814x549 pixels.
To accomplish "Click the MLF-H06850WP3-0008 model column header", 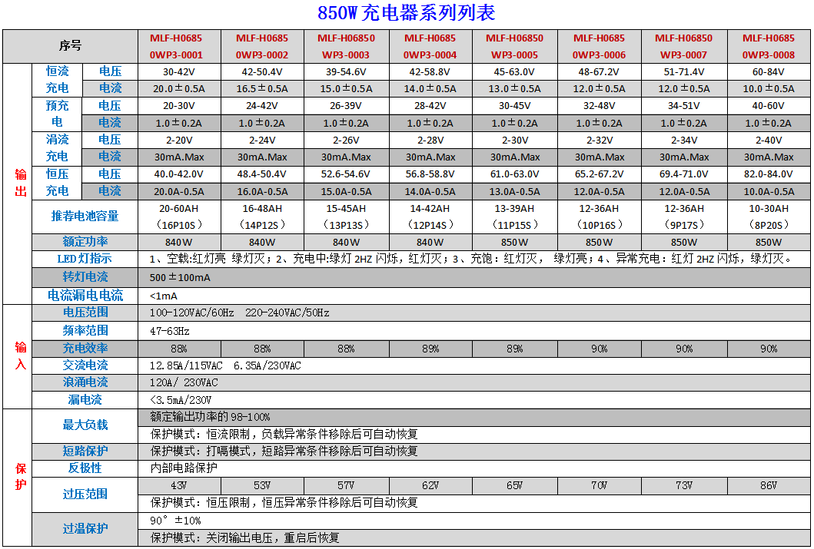I will point(768,46).
